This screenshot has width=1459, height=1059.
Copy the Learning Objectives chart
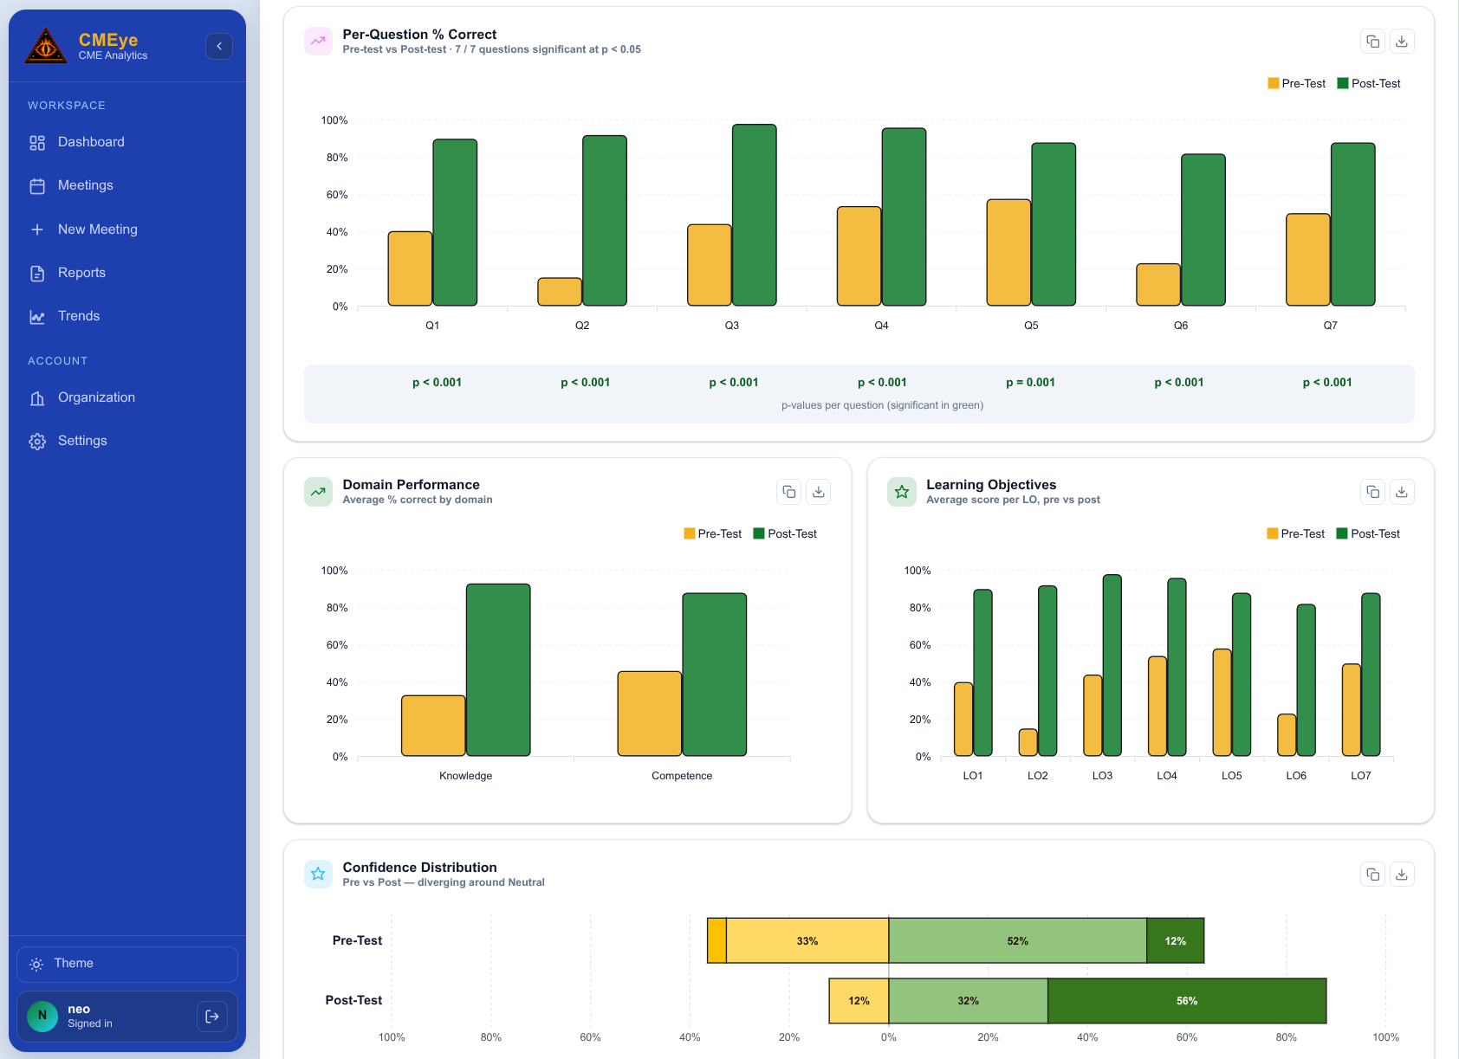coord(1372,492)
